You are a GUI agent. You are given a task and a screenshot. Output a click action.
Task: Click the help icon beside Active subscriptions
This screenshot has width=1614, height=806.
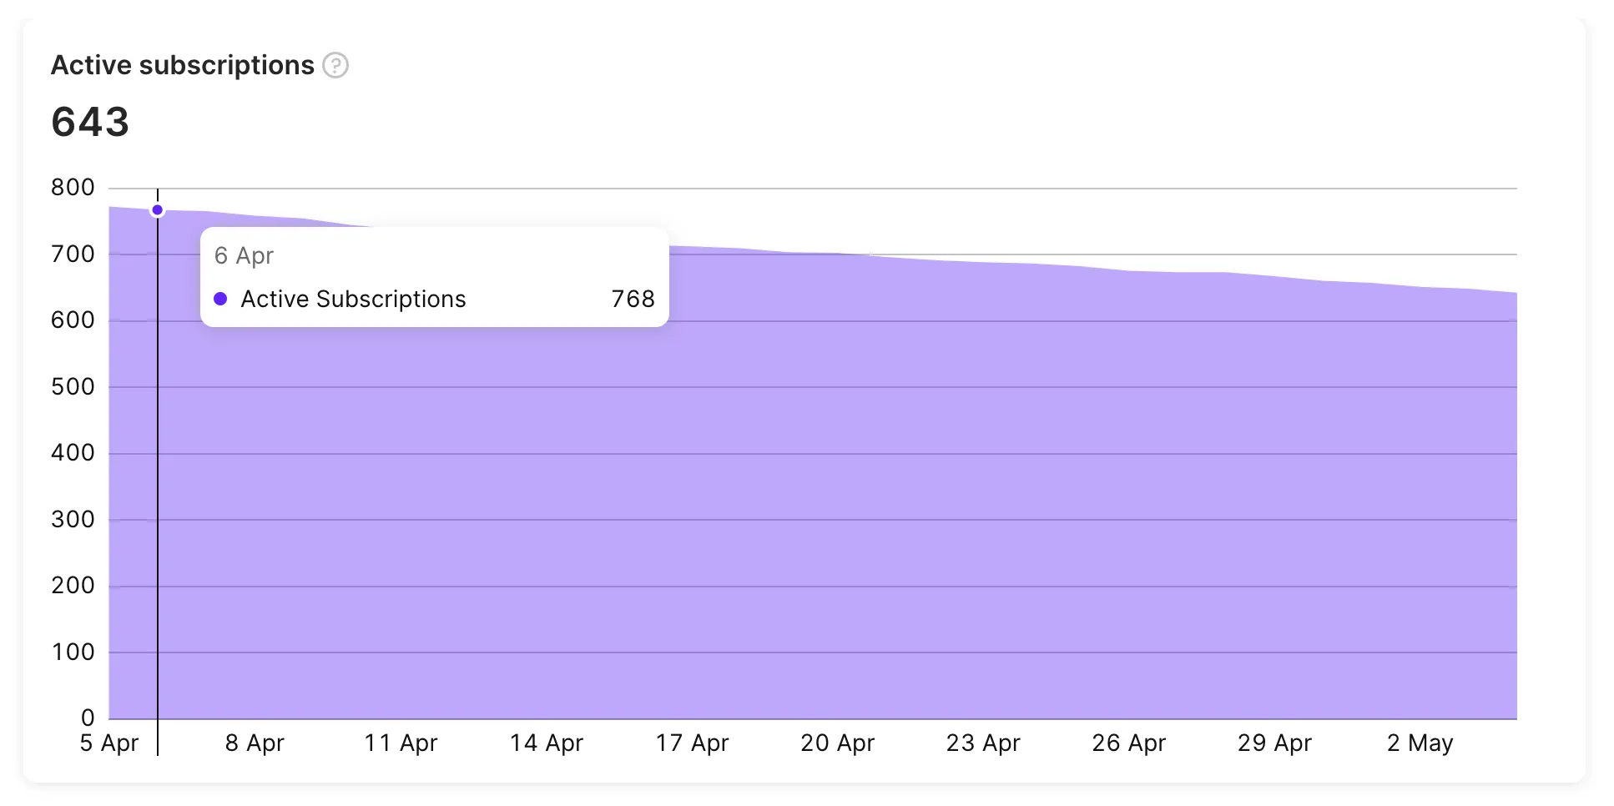(x=335, y=65)
